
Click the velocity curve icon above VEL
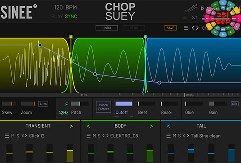(190, 9)
